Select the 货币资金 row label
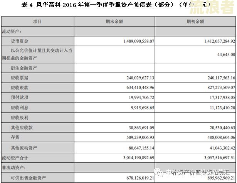237x183 pixels. pos(20,41)
